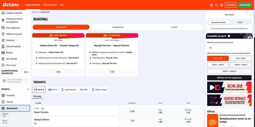Click the Mes Paris panel header
Screen dimensions: 255x127
coord(229,15)
